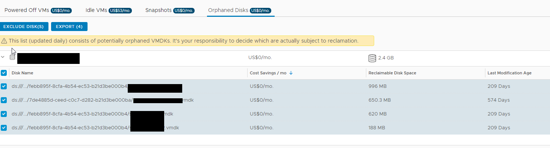The height and width of the screenshot is (148, 550).
Task: Open the Snapshots tab
Action: coord(170,10)
